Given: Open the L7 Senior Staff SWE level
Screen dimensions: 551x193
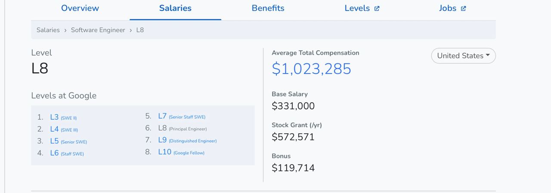Looking at the screenshot, I should [182, 116].
